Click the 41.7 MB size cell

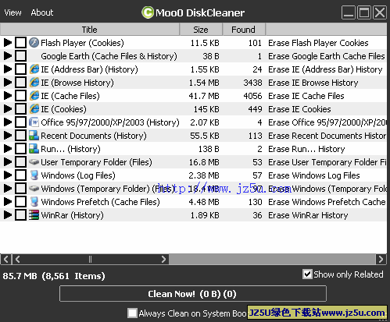(204, 96)
